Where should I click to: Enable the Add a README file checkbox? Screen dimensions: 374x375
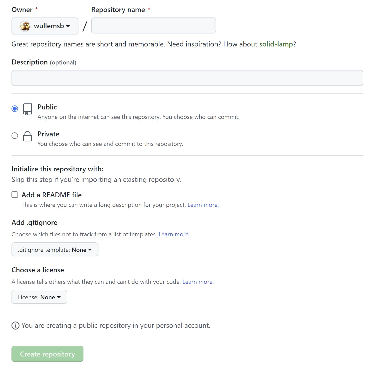point(15,195)
